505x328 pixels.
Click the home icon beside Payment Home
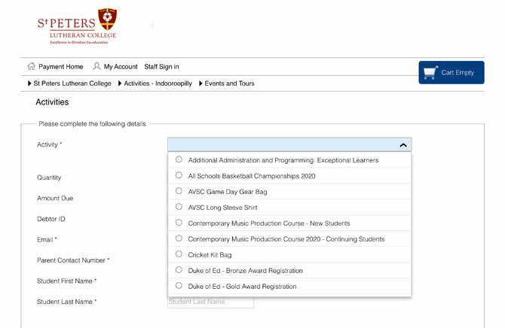[x=31, y=66]
